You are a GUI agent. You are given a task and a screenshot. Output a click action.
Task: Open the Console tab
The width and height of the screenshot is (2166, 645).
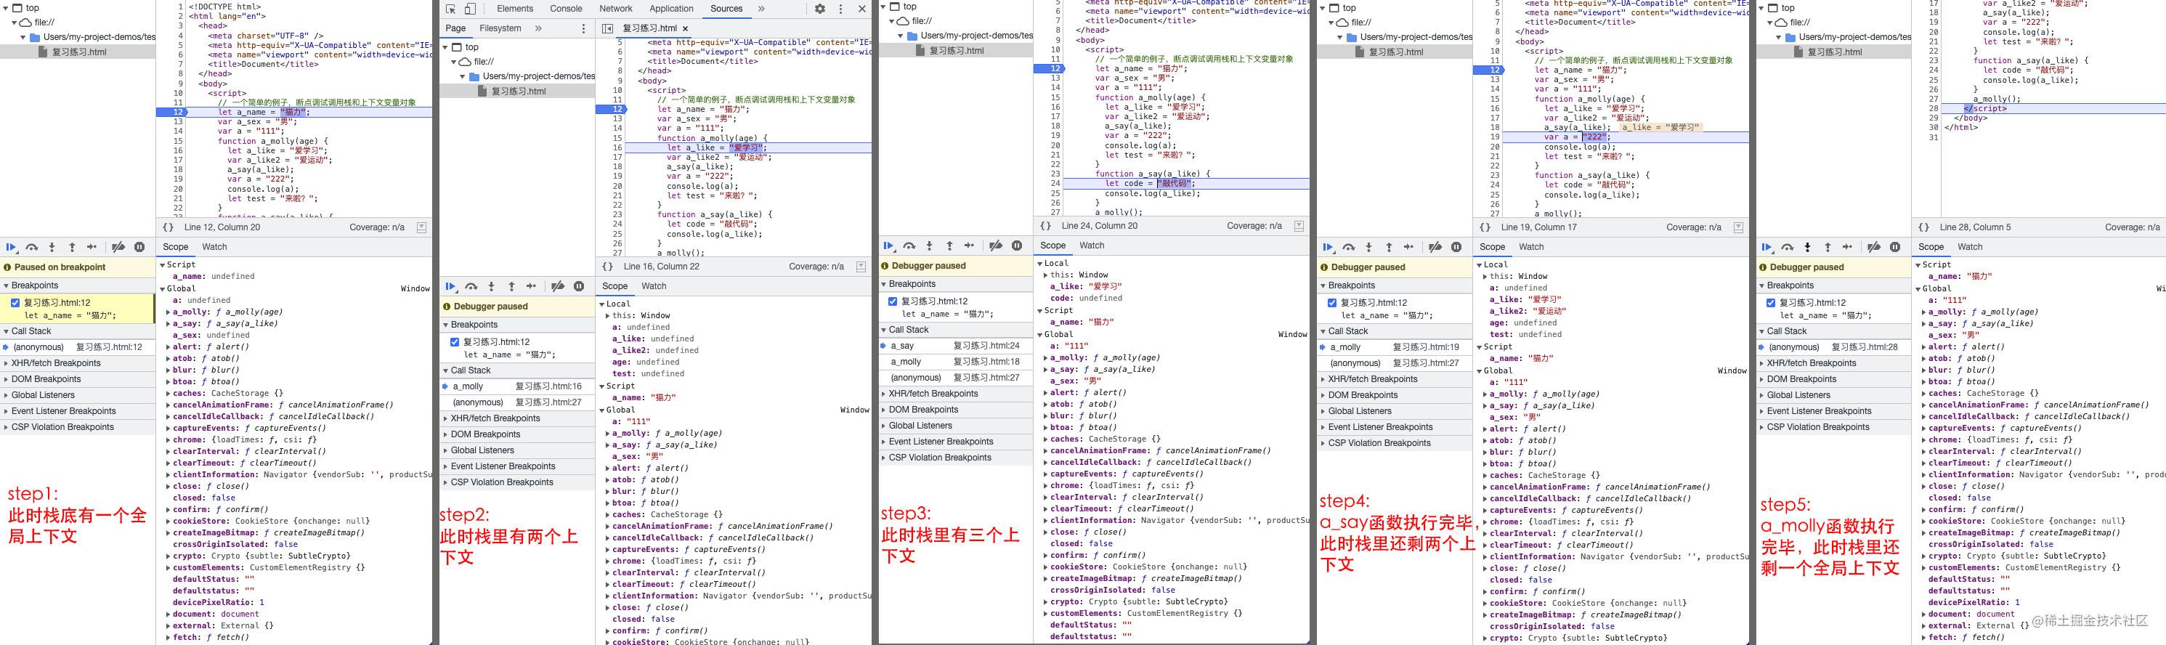[x=566, y=9]
